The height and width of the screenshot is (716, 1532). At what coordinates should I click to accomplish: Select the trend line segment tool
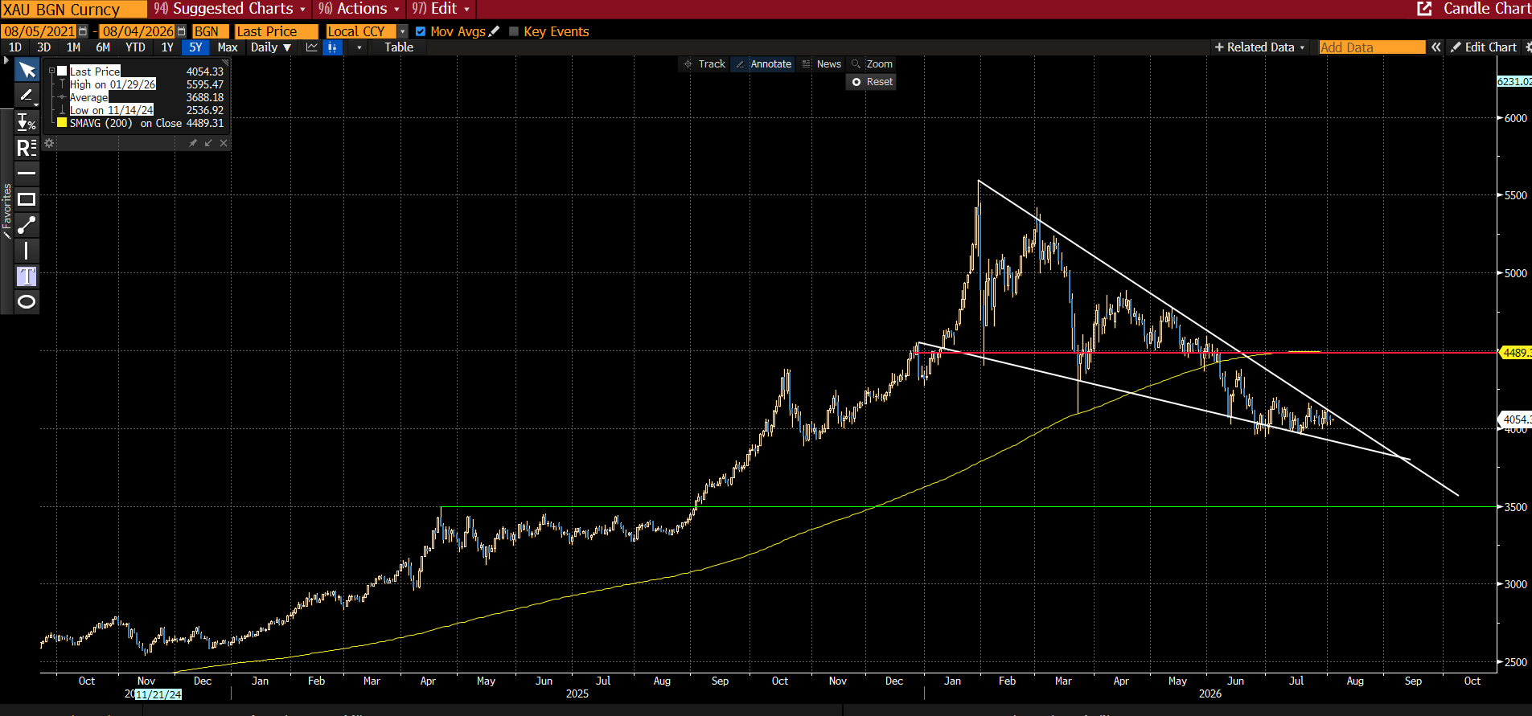coord(27,224)
